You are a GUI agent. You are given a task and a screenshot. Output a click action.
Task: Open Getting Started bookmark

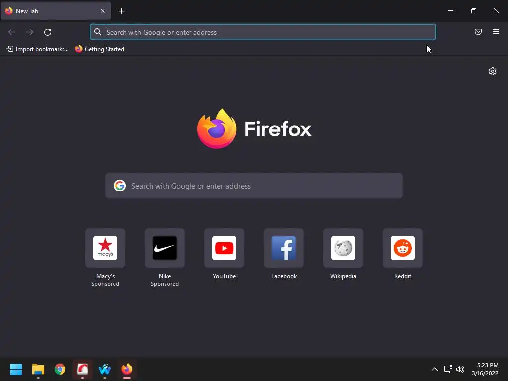[x=100, y=49]
